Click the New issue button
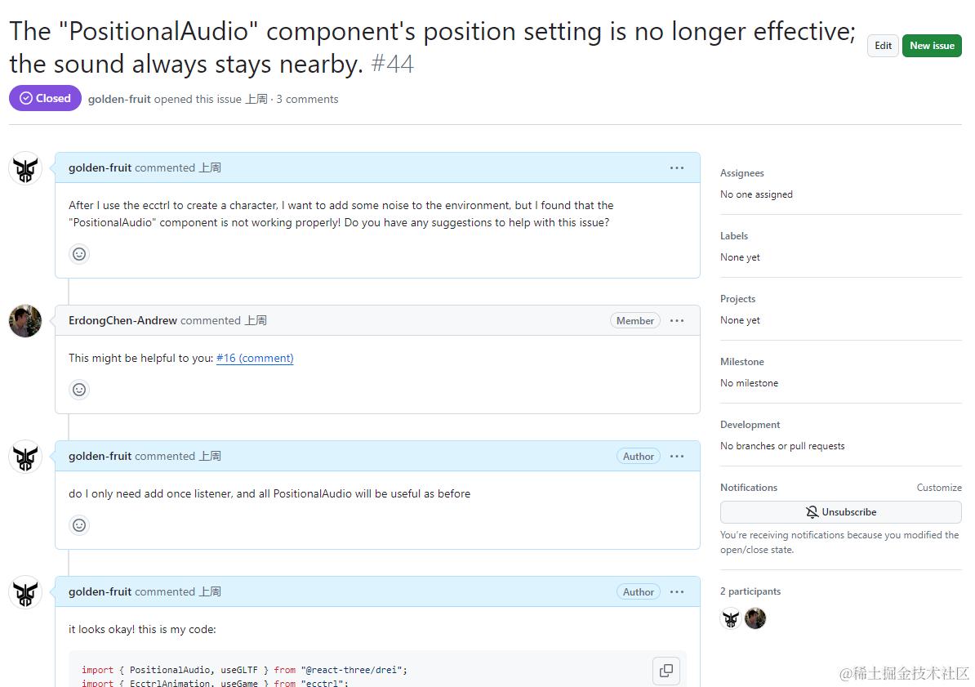Image resolution: width=975 pixels, height=687 pixels. click(x=932, y=46)
